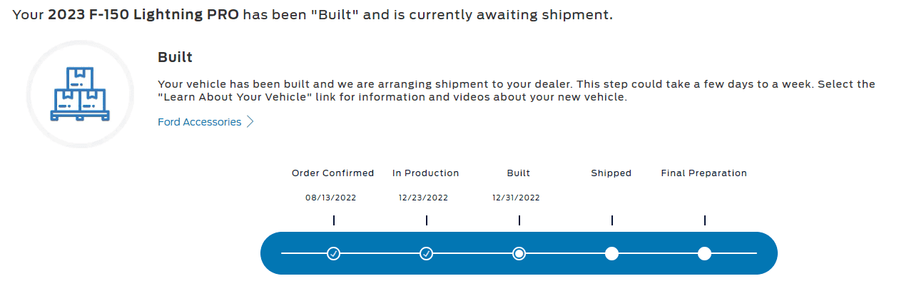
Task: Click the 12/23/2022 production date
Action: pos(423,198)
